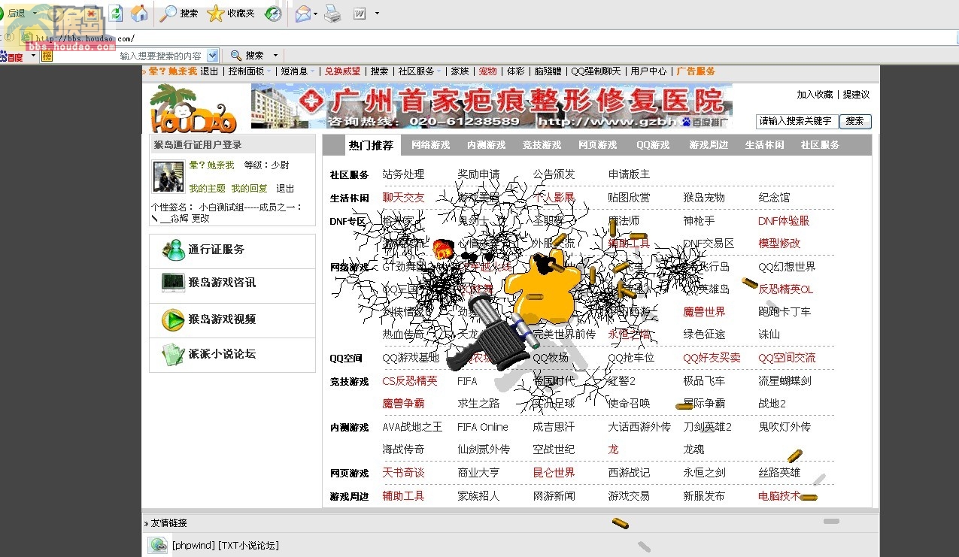Open the 站务处理 forum link

[x=403, y=174]
